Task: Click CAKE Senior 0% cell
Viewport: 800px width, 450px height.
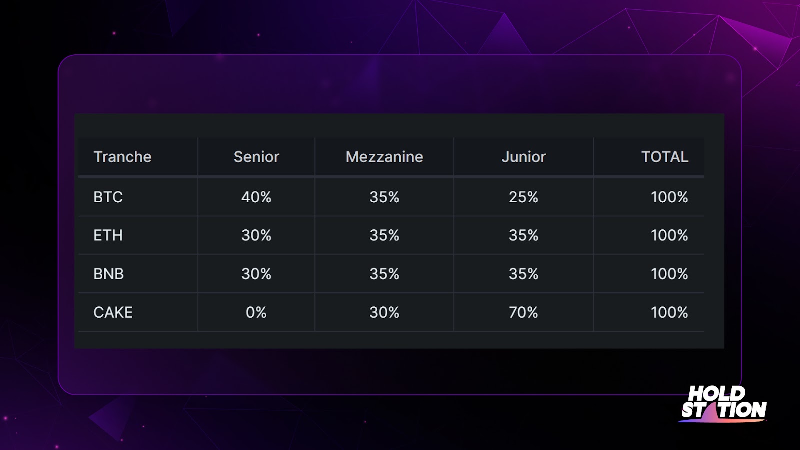Action: point(256,312)
